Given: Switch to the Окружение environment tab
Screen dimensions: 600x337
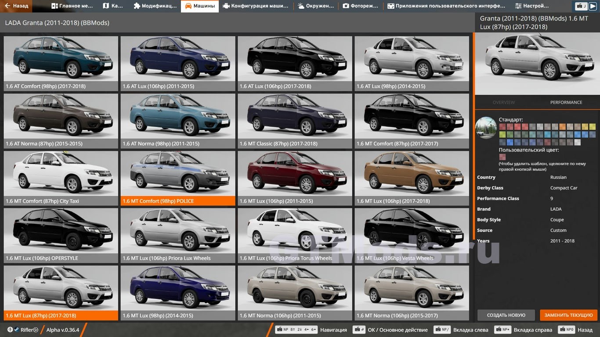Looking at the screenshot, I should click(x=315, y=6).
